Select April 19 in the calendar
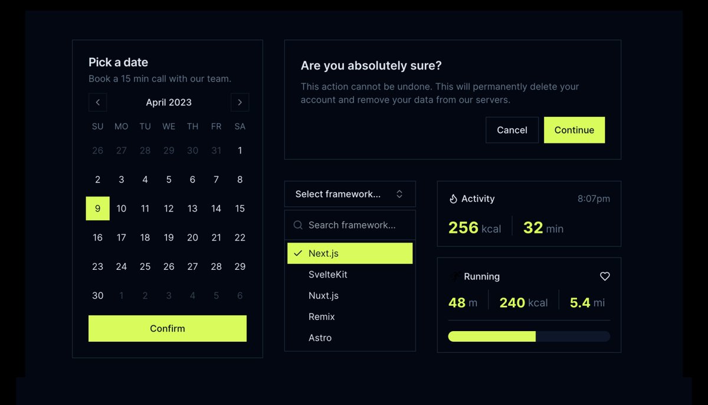 169,237
